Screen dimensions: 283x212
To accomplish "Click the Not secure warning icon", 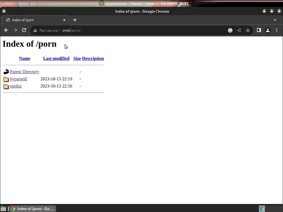I will (35, 30).
